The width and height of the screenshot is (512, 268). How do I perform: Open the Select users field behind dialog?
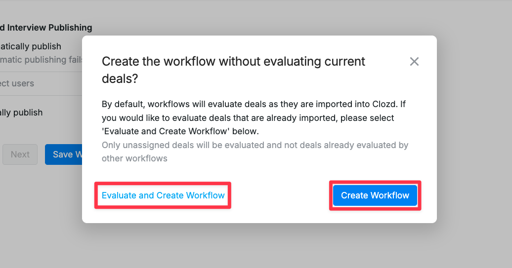point(41,83)
